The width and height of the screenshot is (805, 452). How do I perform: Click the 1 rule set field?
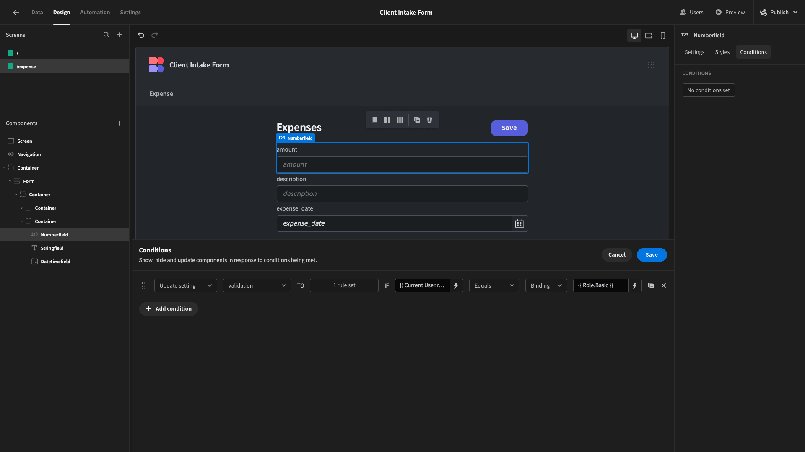click(x=344, y=285)
